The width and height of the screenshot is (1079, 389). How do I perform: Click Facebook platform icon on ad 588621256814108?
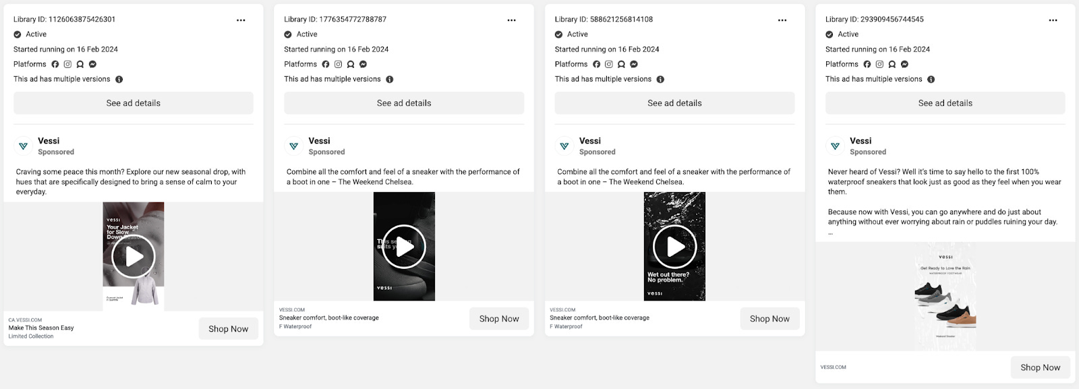[x=596, y=64]
